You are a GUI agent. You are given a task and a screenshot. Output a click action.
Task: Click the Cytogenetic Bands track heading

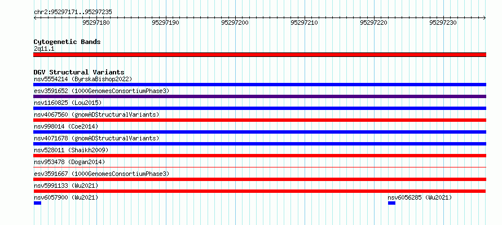tap(67, 42)
